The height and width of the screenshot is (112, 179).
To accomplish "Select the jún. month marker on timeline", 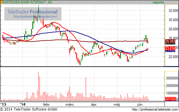I will pos(140,104).
